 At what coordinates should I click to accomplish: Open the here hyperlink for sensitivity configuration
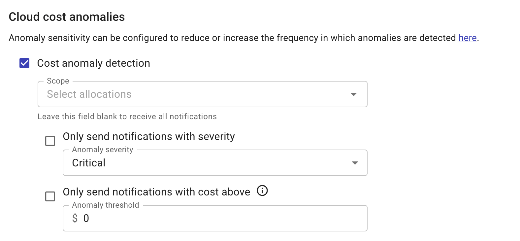[467, 38]
